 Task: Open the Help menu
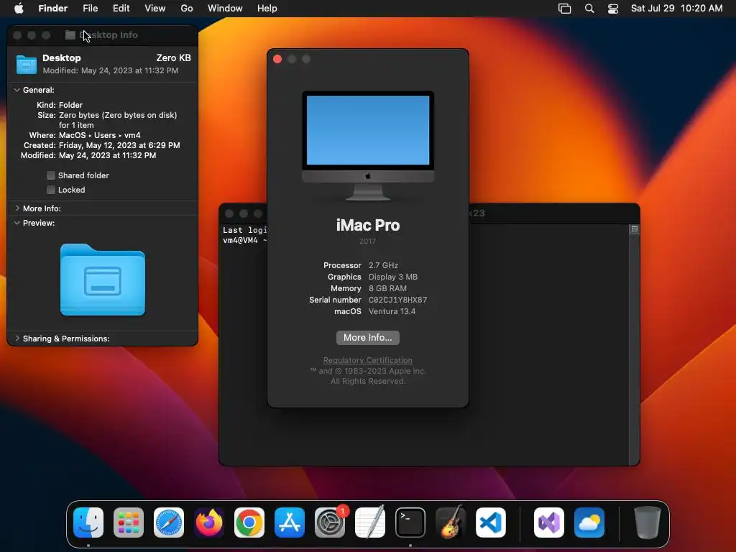(x=267, y=9)
